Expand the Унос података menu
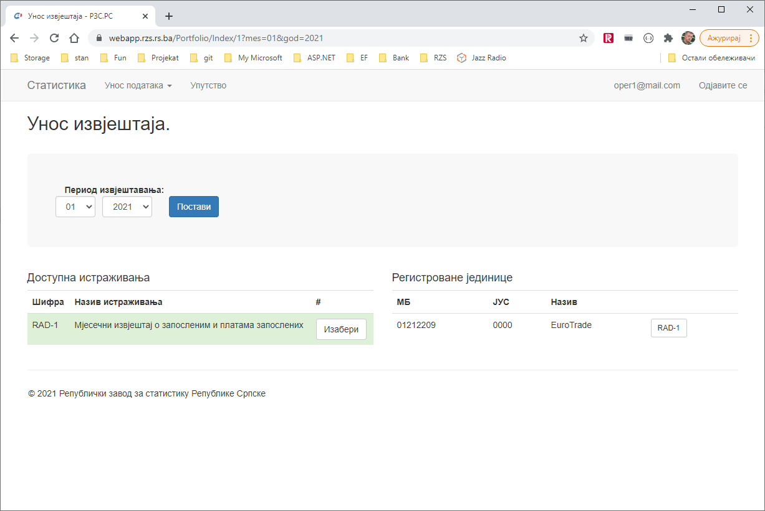 (138, 85)
